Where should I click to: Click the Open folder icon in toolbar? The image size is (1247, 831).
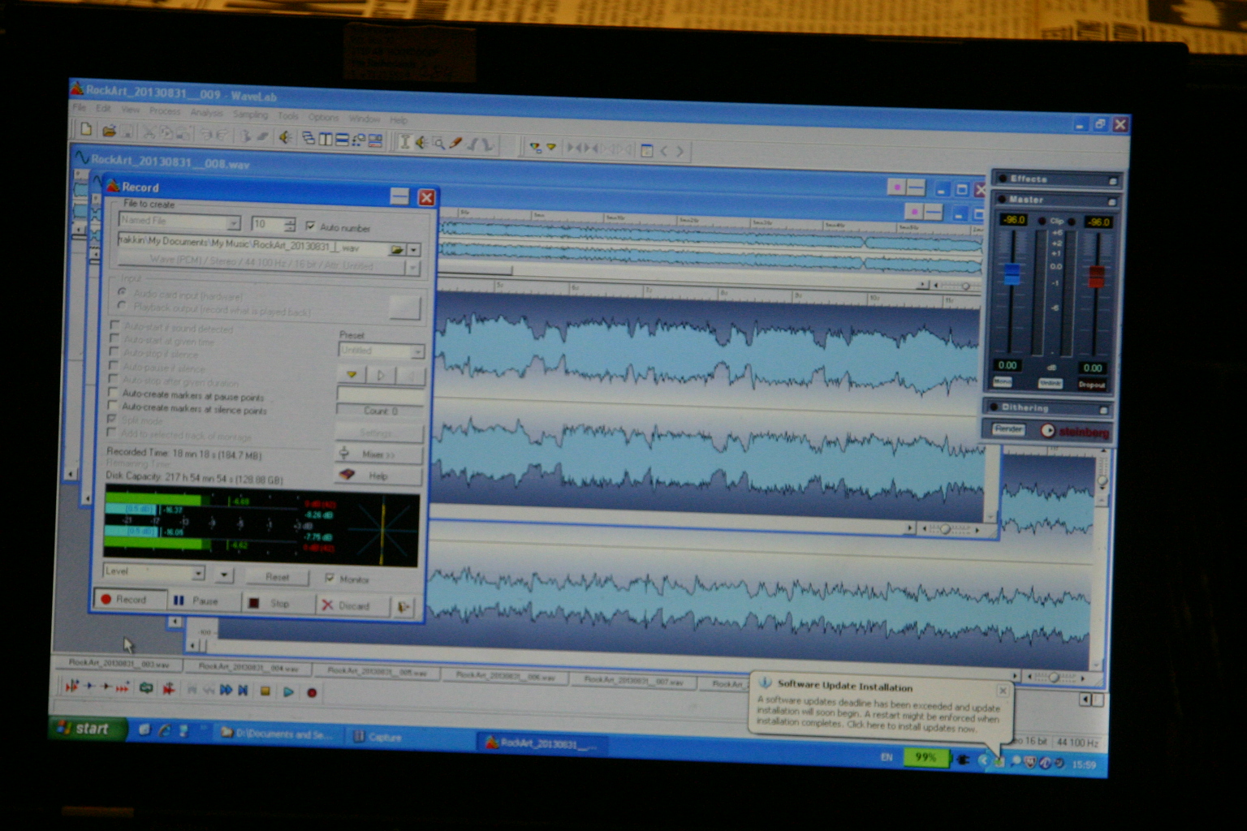pos(108,131)
